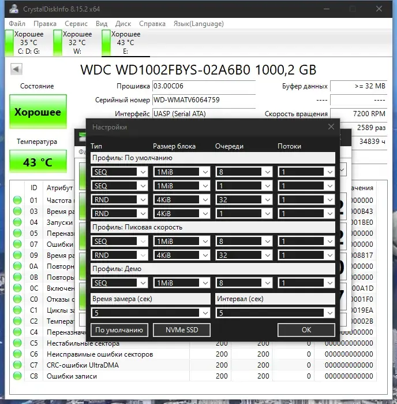Reset settings with По умолчанию button
The width and height of the screenshot is (397, 404).
click(x=119, y=330)
